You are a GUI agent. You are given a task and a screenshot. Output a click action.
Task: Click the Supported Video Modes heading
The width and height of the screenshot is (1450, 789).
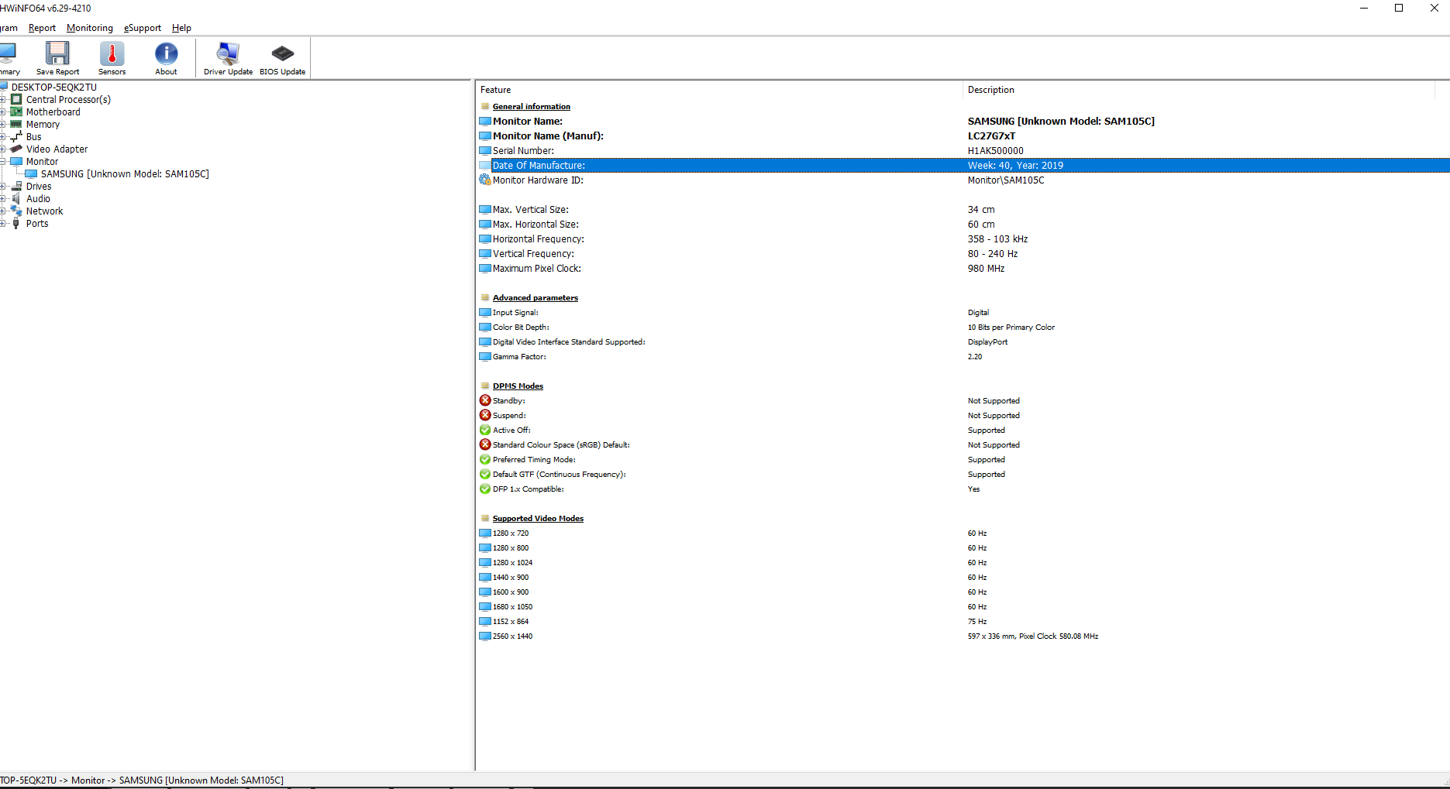[x=538, y=518]
